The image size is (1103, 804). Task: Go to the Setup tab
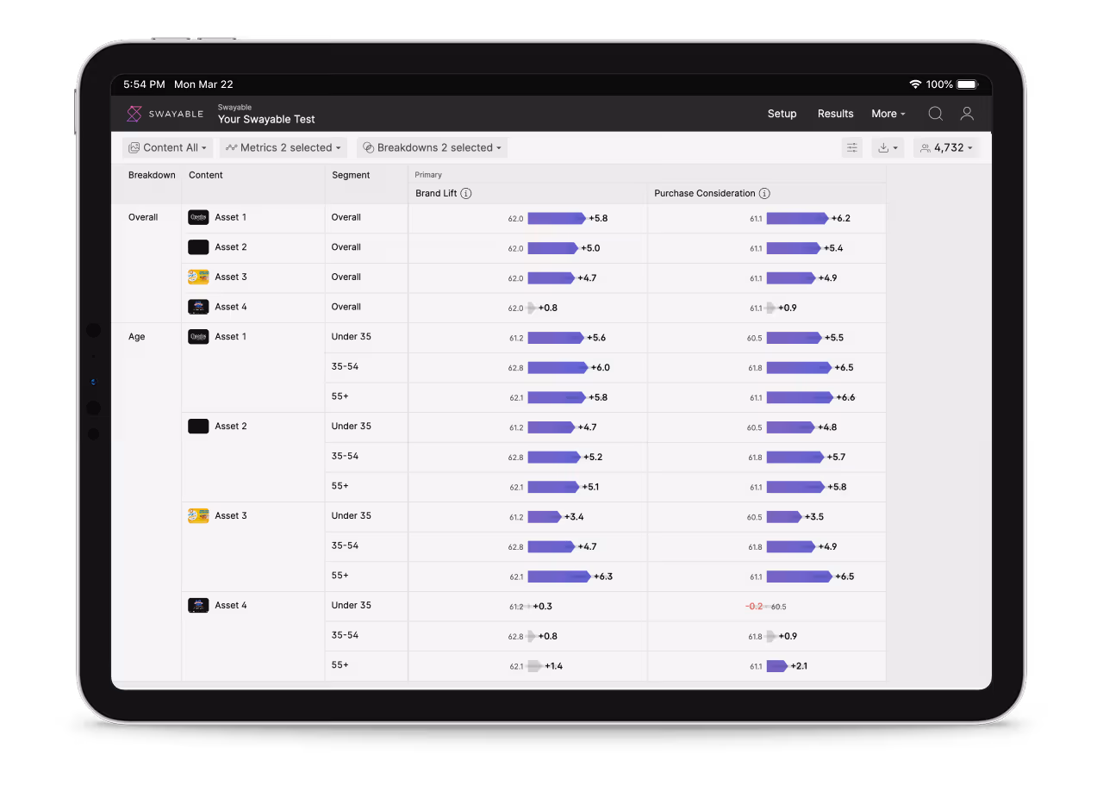click(782, 114)
